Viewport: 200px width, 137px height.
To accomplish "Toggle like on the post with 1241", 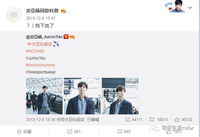I will [x=169, y=132].
